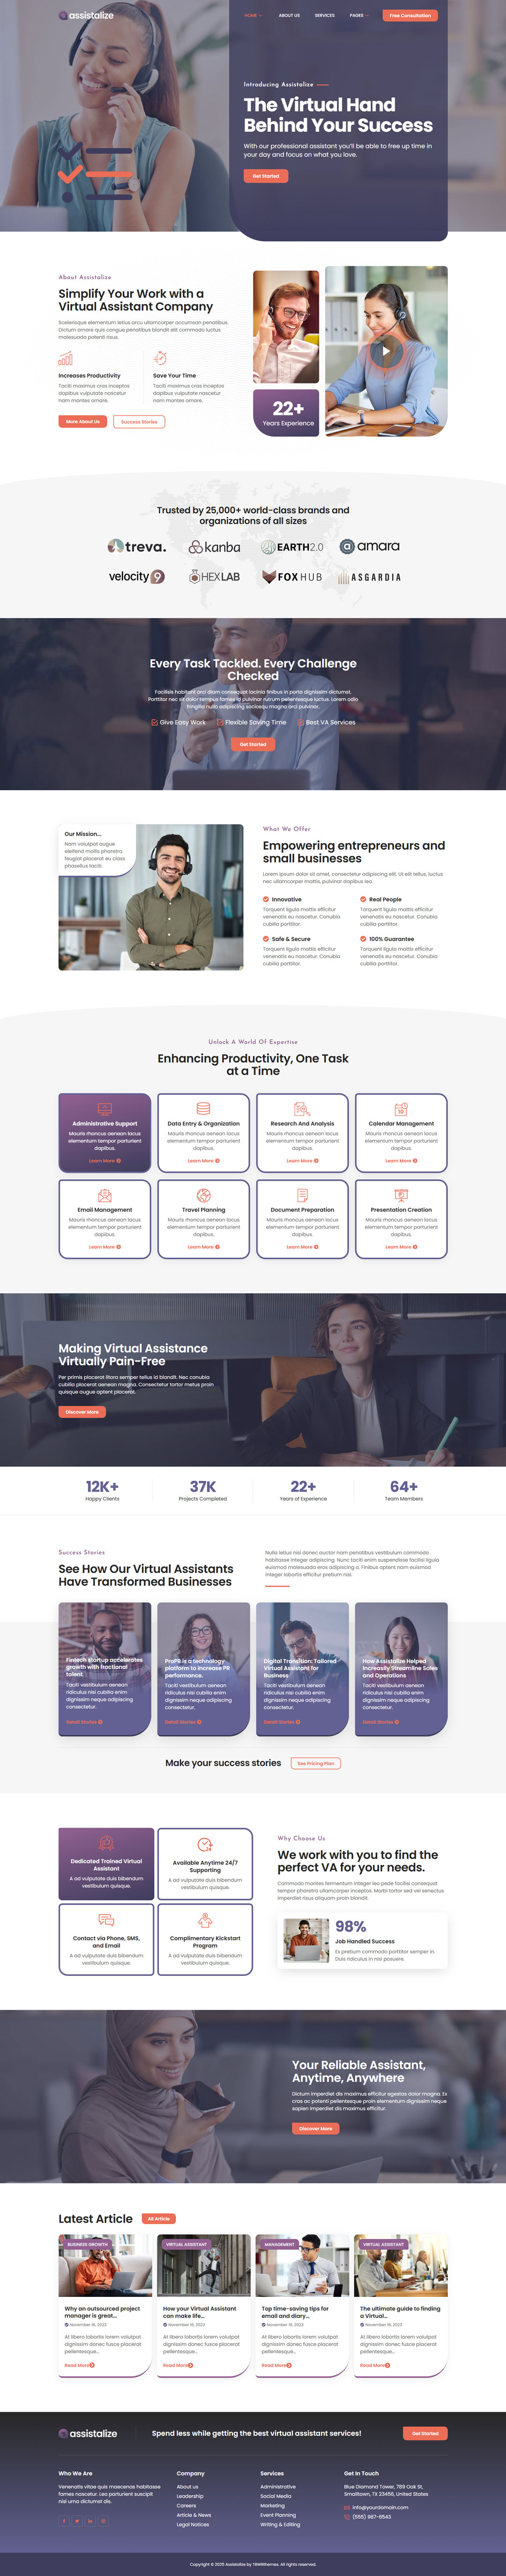This screenshot has height=2576, width=506.
Task: Open Learn More under Research And Analysis
Action: (302, 1161)
